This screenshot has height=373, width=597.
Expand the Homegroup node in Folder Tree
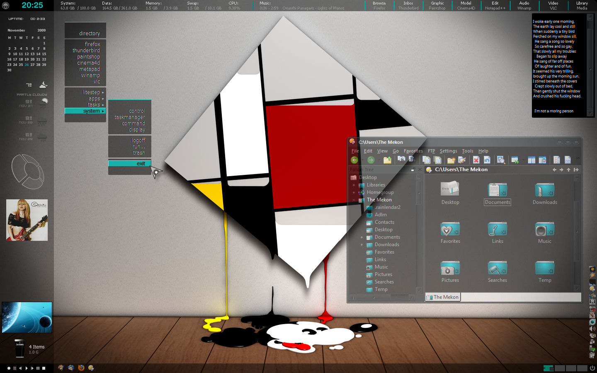click(x=354, y=193)
